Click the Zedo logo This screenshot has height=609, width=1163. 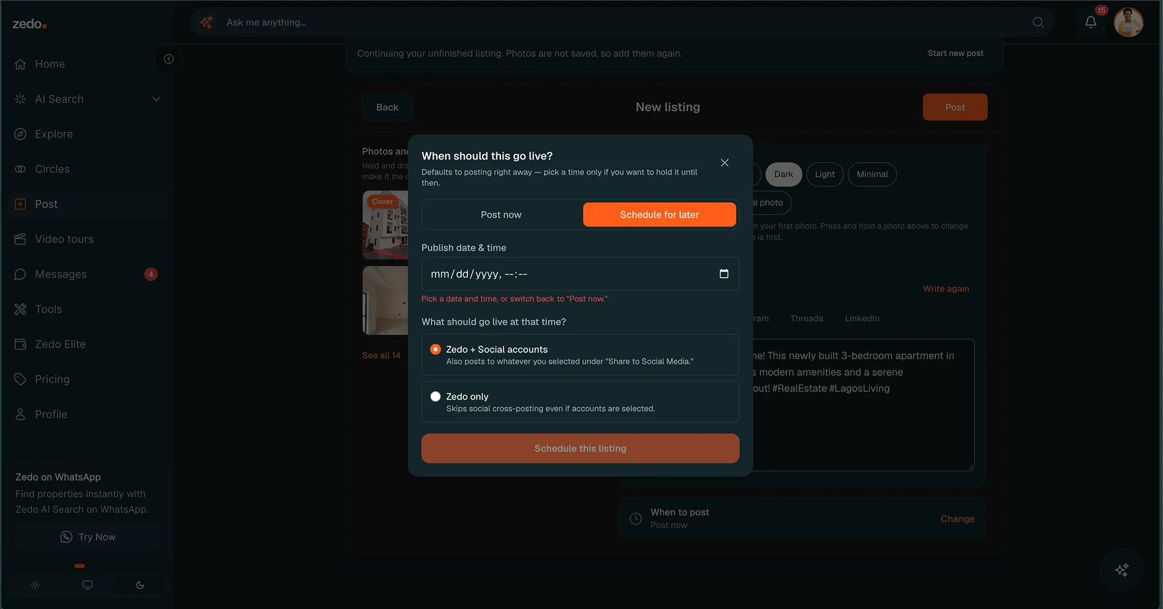[x=30, y=24]
